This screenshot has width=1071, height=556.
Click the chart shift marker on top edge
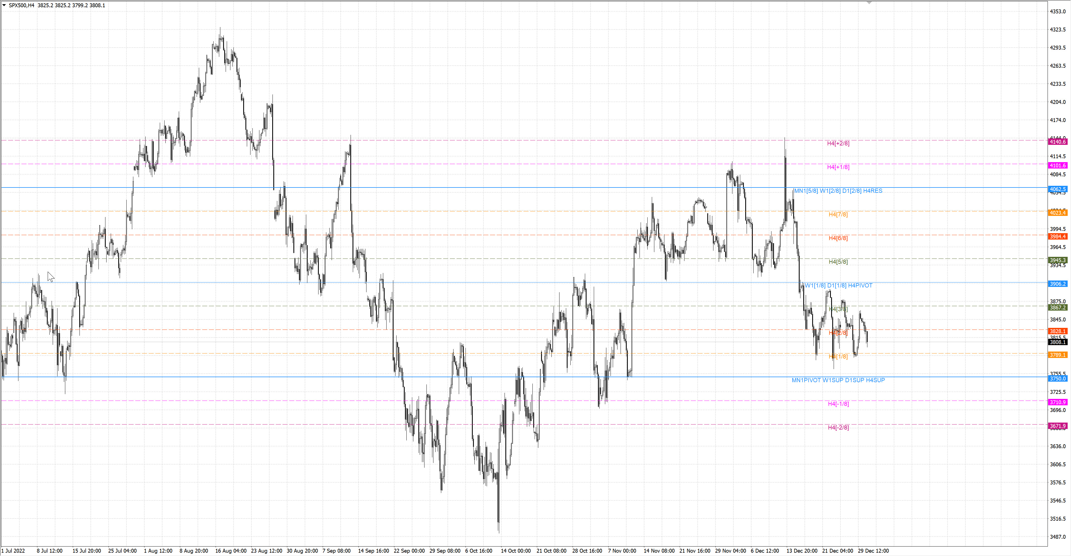point(869,3)
